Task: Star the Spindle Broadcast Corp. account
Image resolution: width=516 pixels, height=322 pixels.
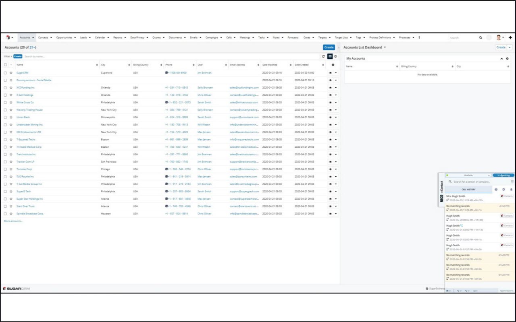Action: (x=11, y=214)
